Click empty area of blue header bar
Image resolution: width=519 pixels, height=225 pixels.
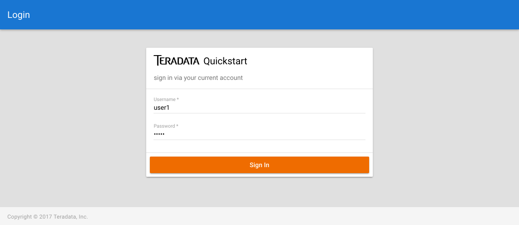point(276,15)
